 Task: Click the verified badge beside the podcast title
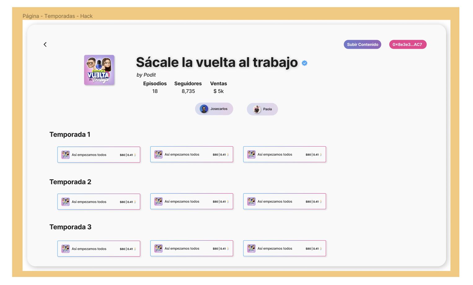point(304,63)
